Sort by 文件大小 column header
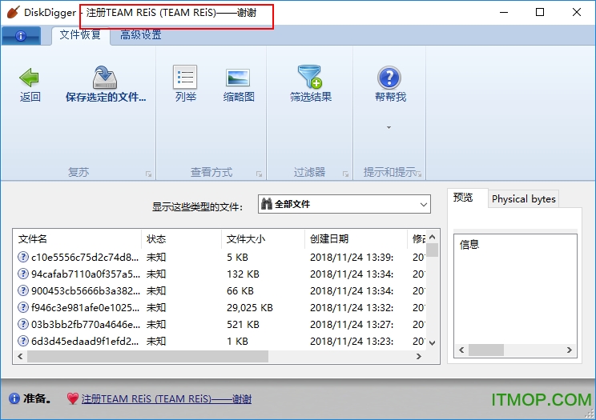Image resolution: width=596 pixels, height=420 pixels. [263, 239]
